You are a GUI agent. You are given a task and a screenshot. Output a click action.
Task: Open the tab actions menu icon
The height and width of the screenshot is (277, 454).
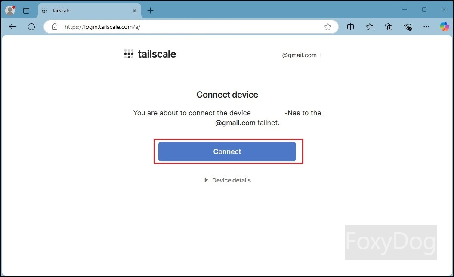[26, 11]
